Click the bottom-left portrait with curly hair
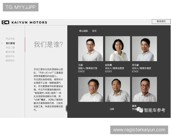This screenshot has width=171, height=137. (x=91, y=89)
